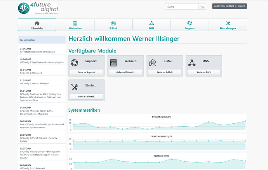Screen dimensions: 268x170
Task: Click the Webseiten browser module icon
Action: [x=113, y=62]
